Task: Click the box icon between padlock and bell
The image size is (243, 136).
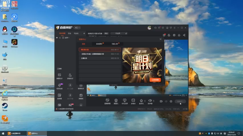Action: click(174, 35)
